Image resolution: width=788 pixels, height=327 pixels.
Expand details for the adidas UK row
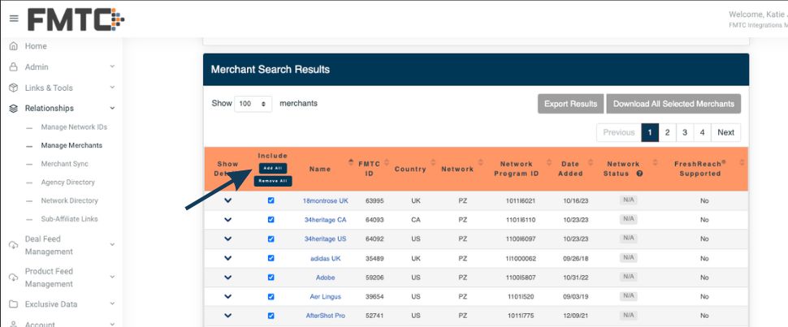[227, 258]
